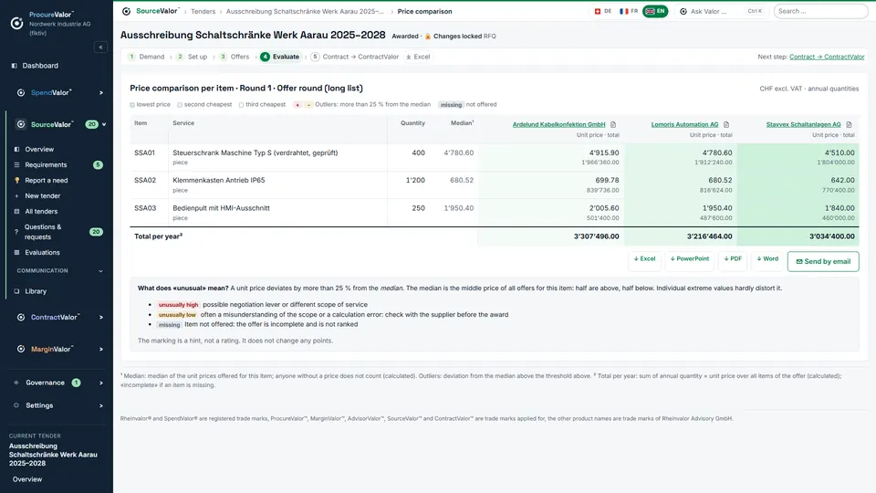Viewport: 876px width, 493px height.
Task: Click the Search input field
Action: click(820, 11)
